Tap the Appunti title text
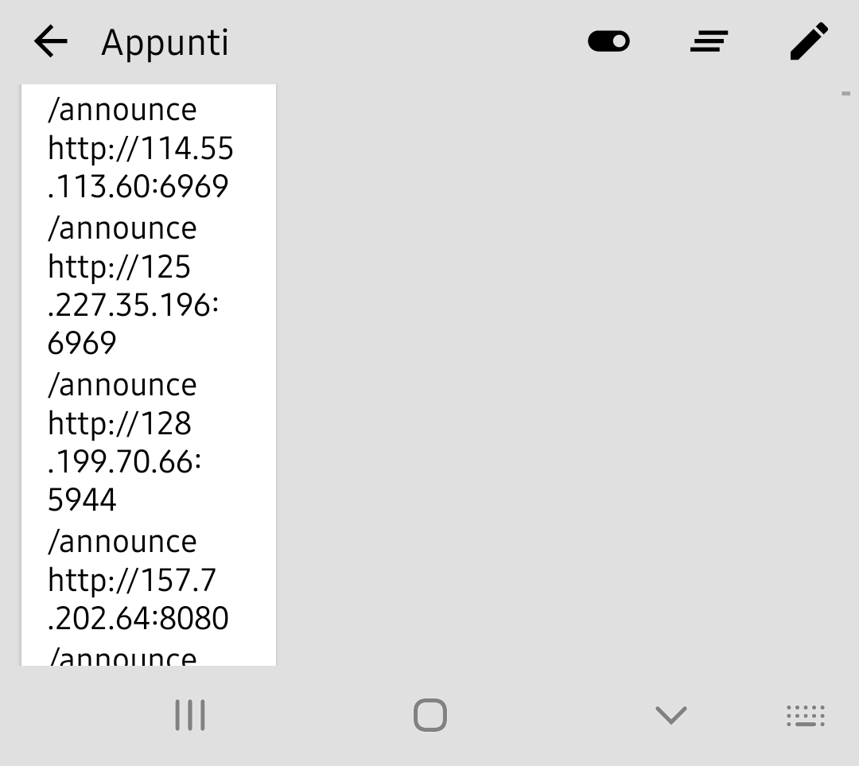Screen dimensions: 859x766 [164, 41]
